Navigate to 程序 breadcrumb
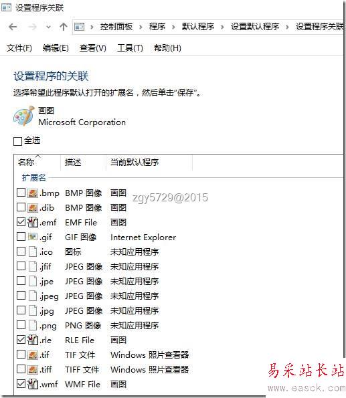This screenshot has width=346, height=398. pyautogui.click(x=157, y=27)
